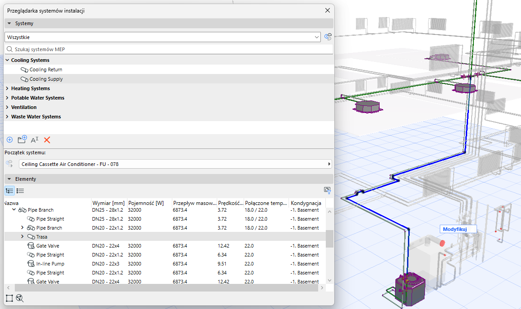Expand the Potable Water Systems group
Viewport: 521px width, 309px height.
7,98
